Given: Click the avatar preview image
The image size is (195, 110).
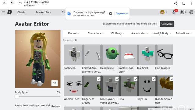Looking at the screenshot, I should [x=38, y=59].
